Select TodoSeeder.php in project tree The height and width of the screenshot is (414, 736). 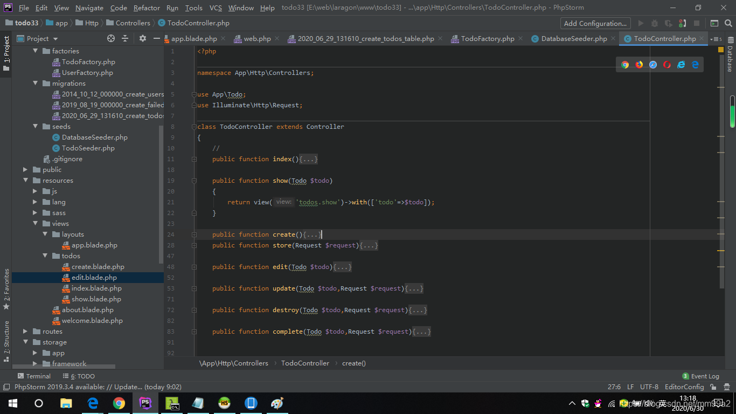(x=88, y=148)
